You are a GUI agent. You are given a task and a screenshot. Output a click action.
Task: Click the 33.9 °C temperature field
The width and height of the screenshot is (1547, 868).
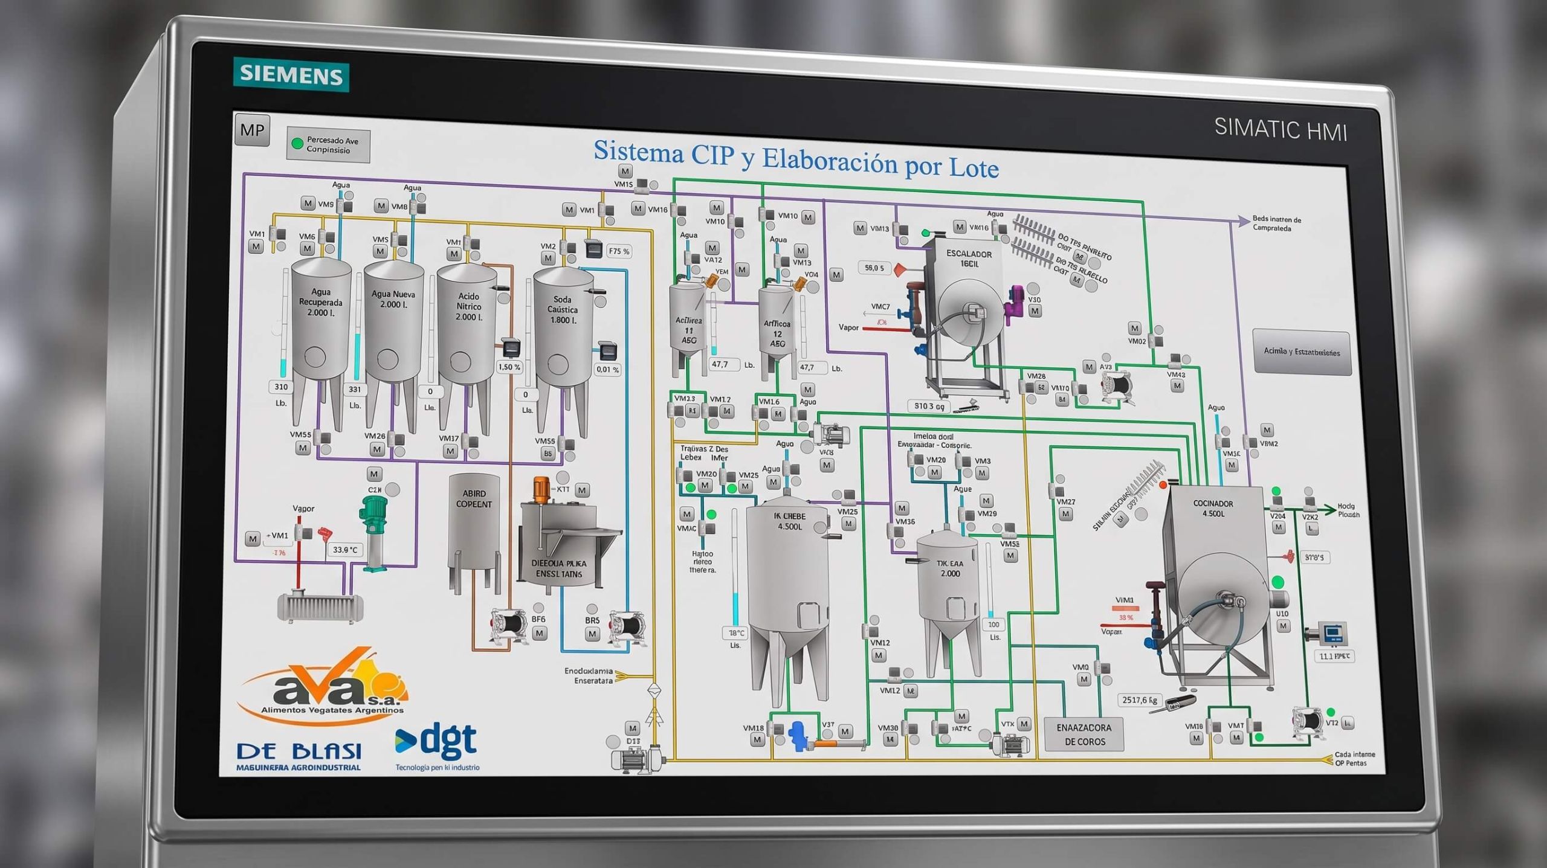click(346, 550)
